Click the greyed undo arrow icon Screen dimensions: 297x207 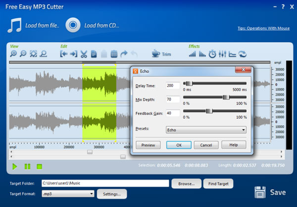[134, 54]
